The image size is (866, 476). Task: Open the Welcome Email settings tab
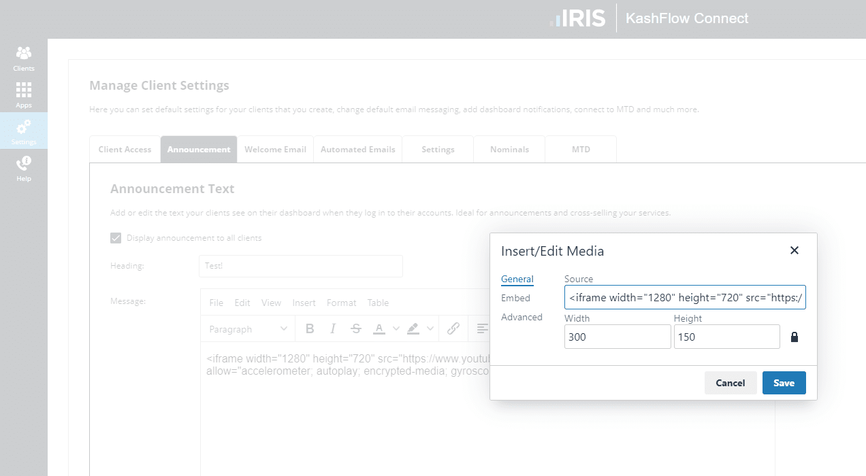tap(275, 150)
